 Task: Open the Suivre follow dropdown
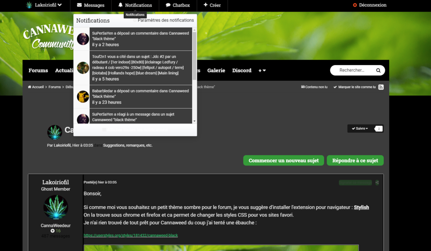point(360,129)
